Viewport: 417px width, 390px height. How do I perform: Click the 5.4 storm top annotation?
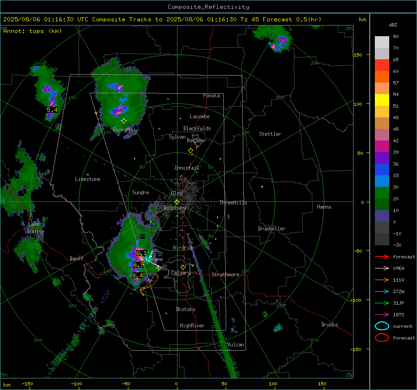click(x=52, y=110)
